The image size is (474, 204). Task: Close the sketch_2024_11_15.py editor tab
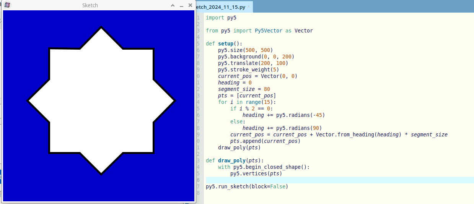point(249,7)
